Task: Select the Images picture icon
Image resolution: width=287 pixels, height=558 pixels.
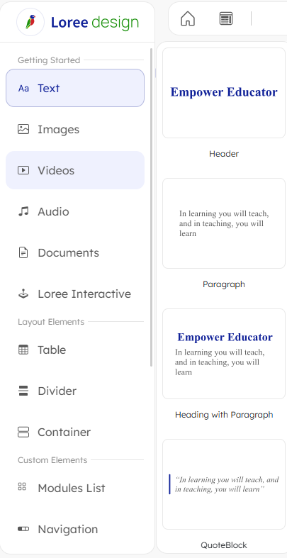Action: click(23, 129)
